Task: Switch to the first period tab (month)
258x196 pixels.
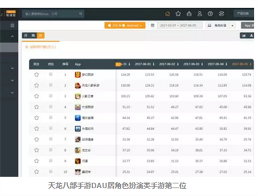Action: (x=26, y=35)
